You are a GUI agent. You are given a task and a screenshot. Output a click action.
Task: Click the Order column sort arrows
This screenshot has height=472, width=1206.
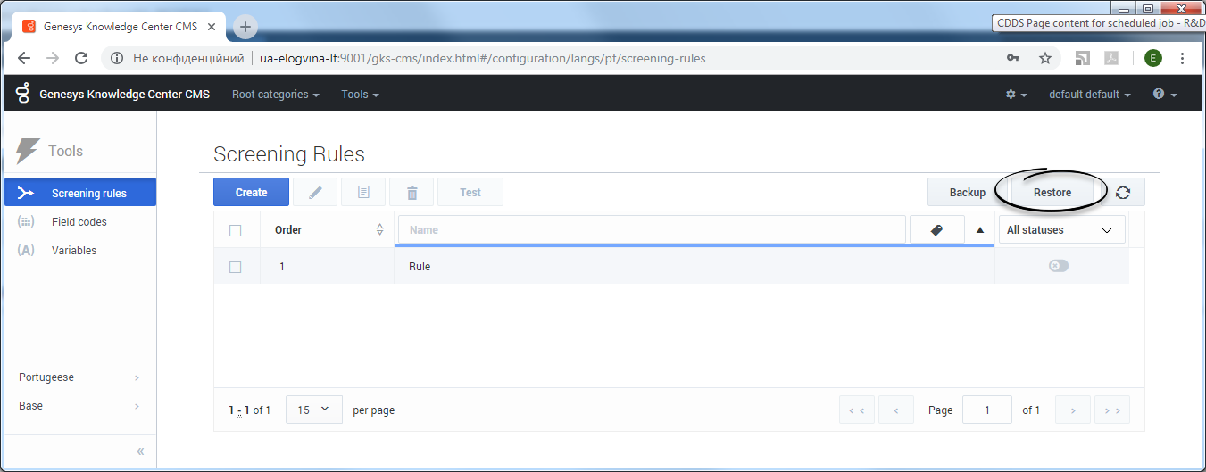click(380, 230)
